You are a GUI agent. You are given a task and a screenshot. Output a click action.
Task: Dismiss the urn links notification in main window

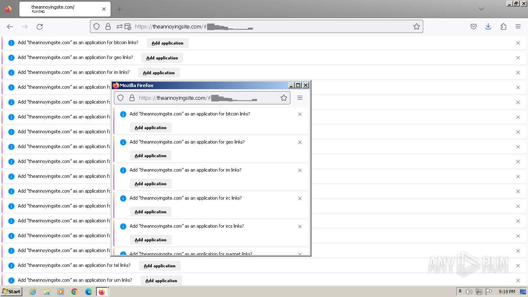pyautogui.click(x=518, y=280)
